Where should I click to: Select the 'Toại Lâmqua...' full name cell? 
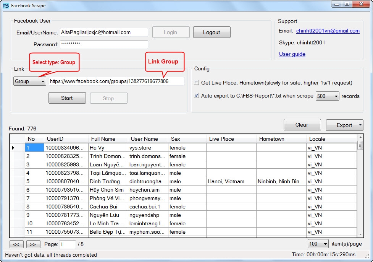click(x=108, y=173)
